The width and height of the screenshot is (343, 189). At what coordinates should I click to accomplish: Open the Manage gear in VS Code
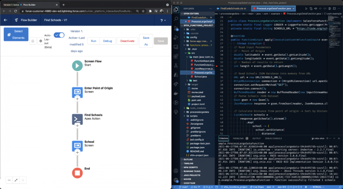176,180
